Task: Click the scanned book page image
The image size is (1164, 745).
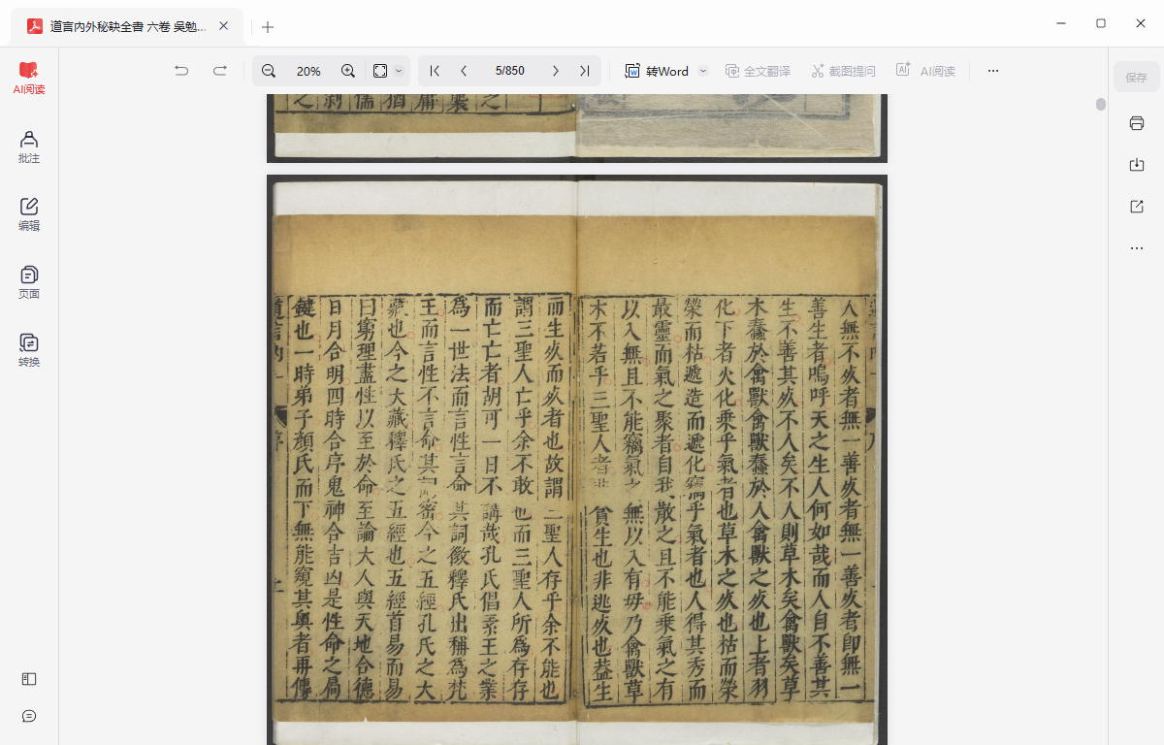Action: [577, 461]
